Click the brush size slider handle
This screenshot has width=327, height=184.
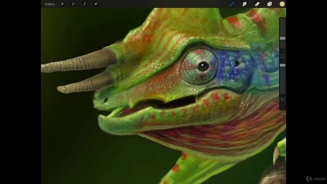pos(283,38)
